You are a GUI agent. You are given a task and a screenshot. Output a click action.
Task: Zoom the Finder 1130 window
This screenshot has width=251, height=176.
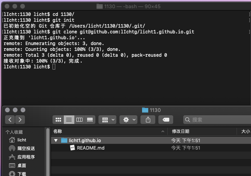23,110
